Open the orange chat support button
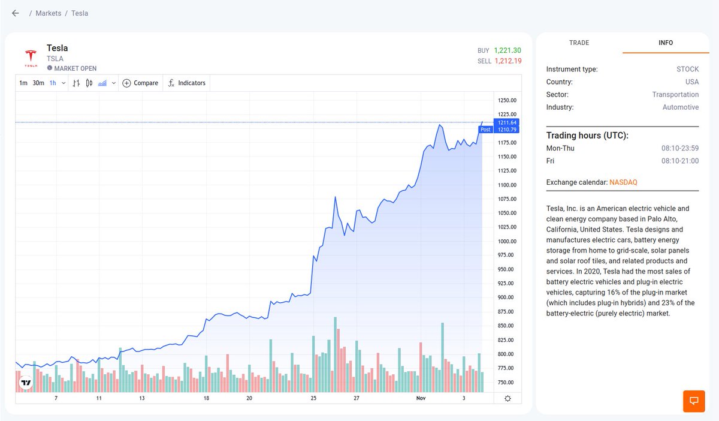719x421 pixels. pos(694,401)
